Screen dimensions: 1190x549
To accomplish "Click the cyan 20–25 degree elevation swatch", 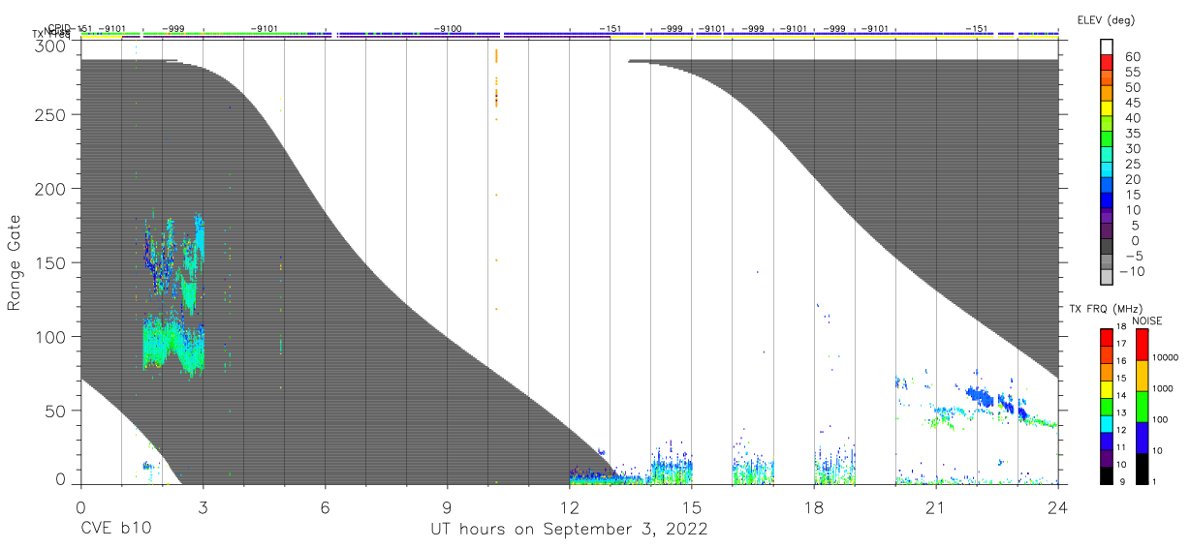I will click(x=1108, y=171).
